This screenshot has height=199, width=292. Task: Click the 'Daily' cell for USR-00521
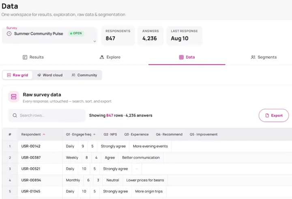(70, 169)
